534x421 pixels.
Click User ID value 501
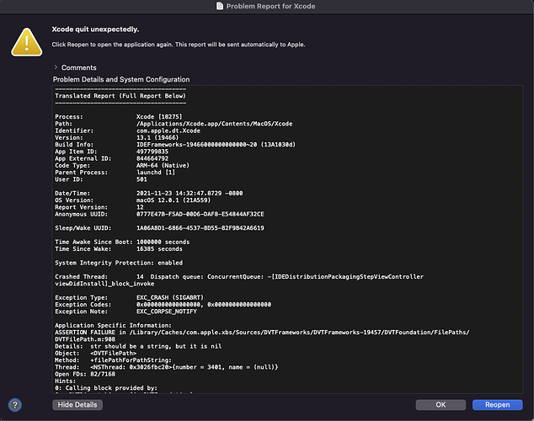(x=142, y=179)
